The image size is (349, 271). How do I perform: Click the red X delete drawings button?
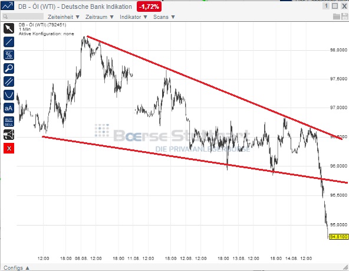click(x=9, y=148)
